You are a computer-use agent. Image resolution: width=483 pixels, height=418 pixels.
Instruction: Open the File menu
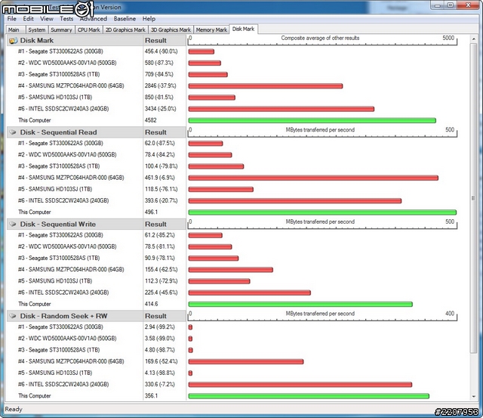(12, 19)
